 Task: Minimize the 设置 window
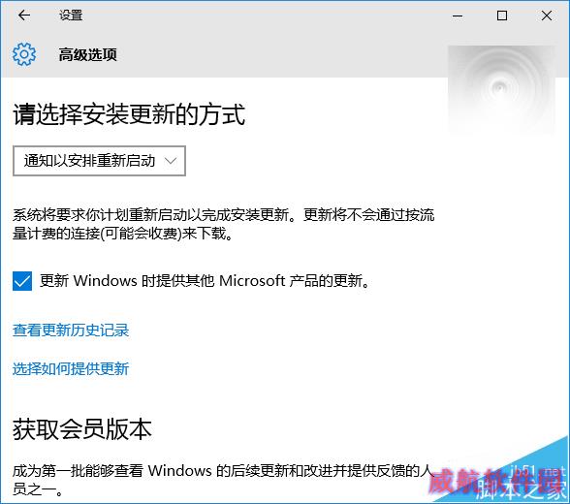click(x=458, y=16)
